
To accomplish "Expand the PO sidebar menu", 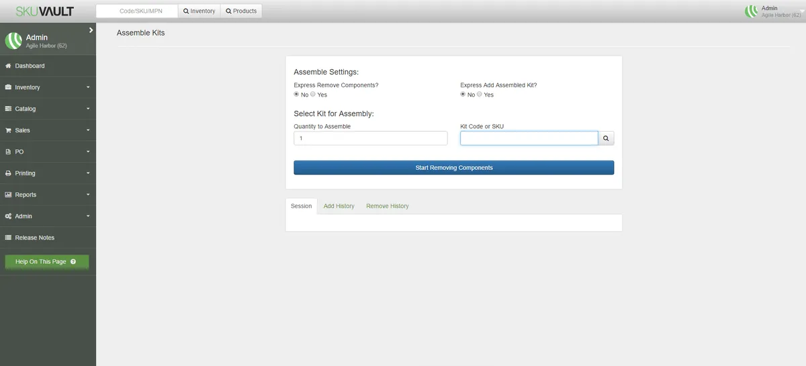I will pyautogui.click(x=48, y=152).
